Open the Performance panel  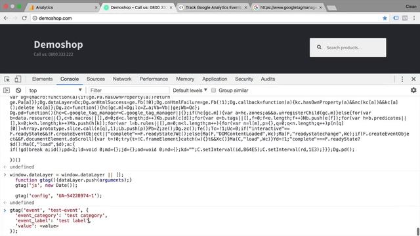pyautogui.click(x=154, y=79)
